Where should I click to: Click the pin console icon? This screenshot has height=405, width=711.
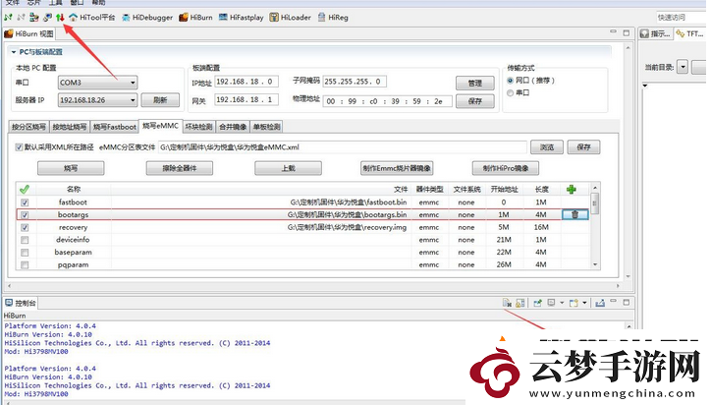[x=538, y=303]
